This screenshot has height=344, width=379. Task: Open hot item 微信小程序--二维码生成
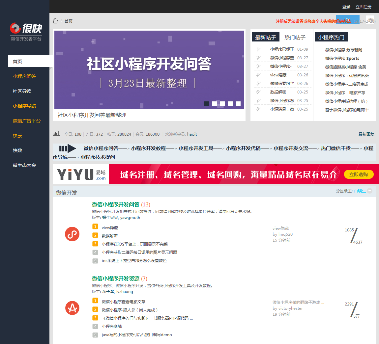click(x=347, y=84)
